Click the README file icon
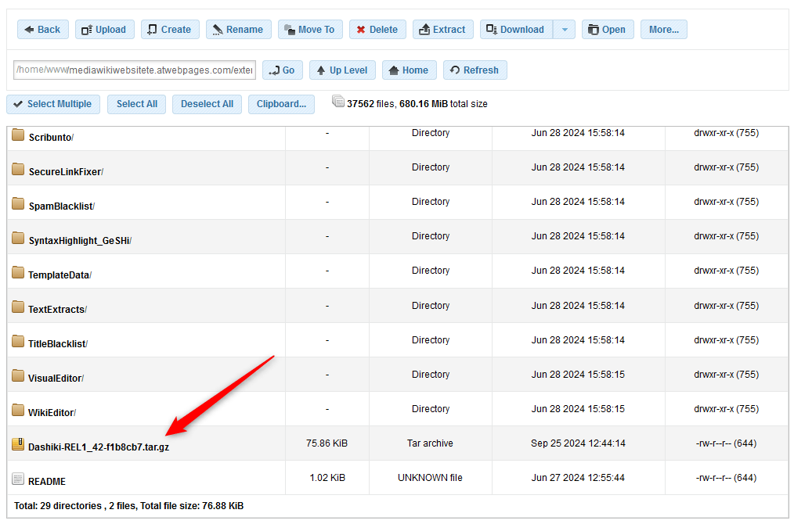Viewport: 794px width, 524px height. coord(17,477)
